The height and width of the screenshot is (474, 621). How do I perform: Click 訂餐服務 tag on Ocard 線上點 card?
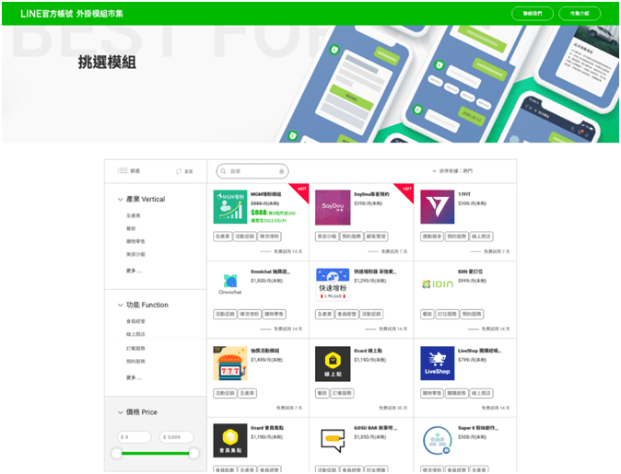pyautogui.click(x=342, y=393)
